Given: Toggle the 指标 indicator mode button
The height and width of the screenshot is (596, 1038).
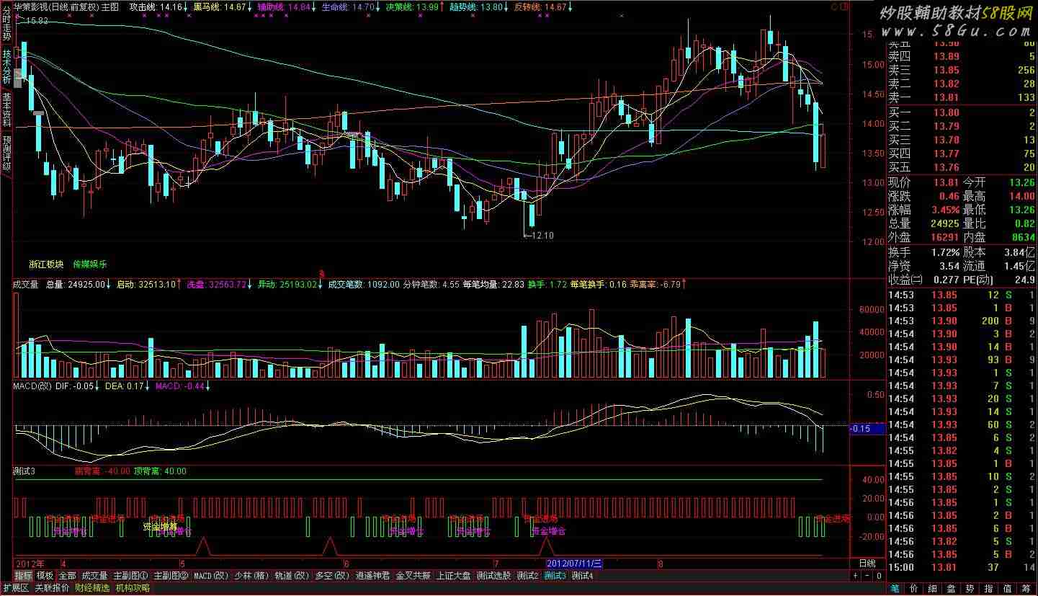Looking at the screenshot, I should [24, 576].
